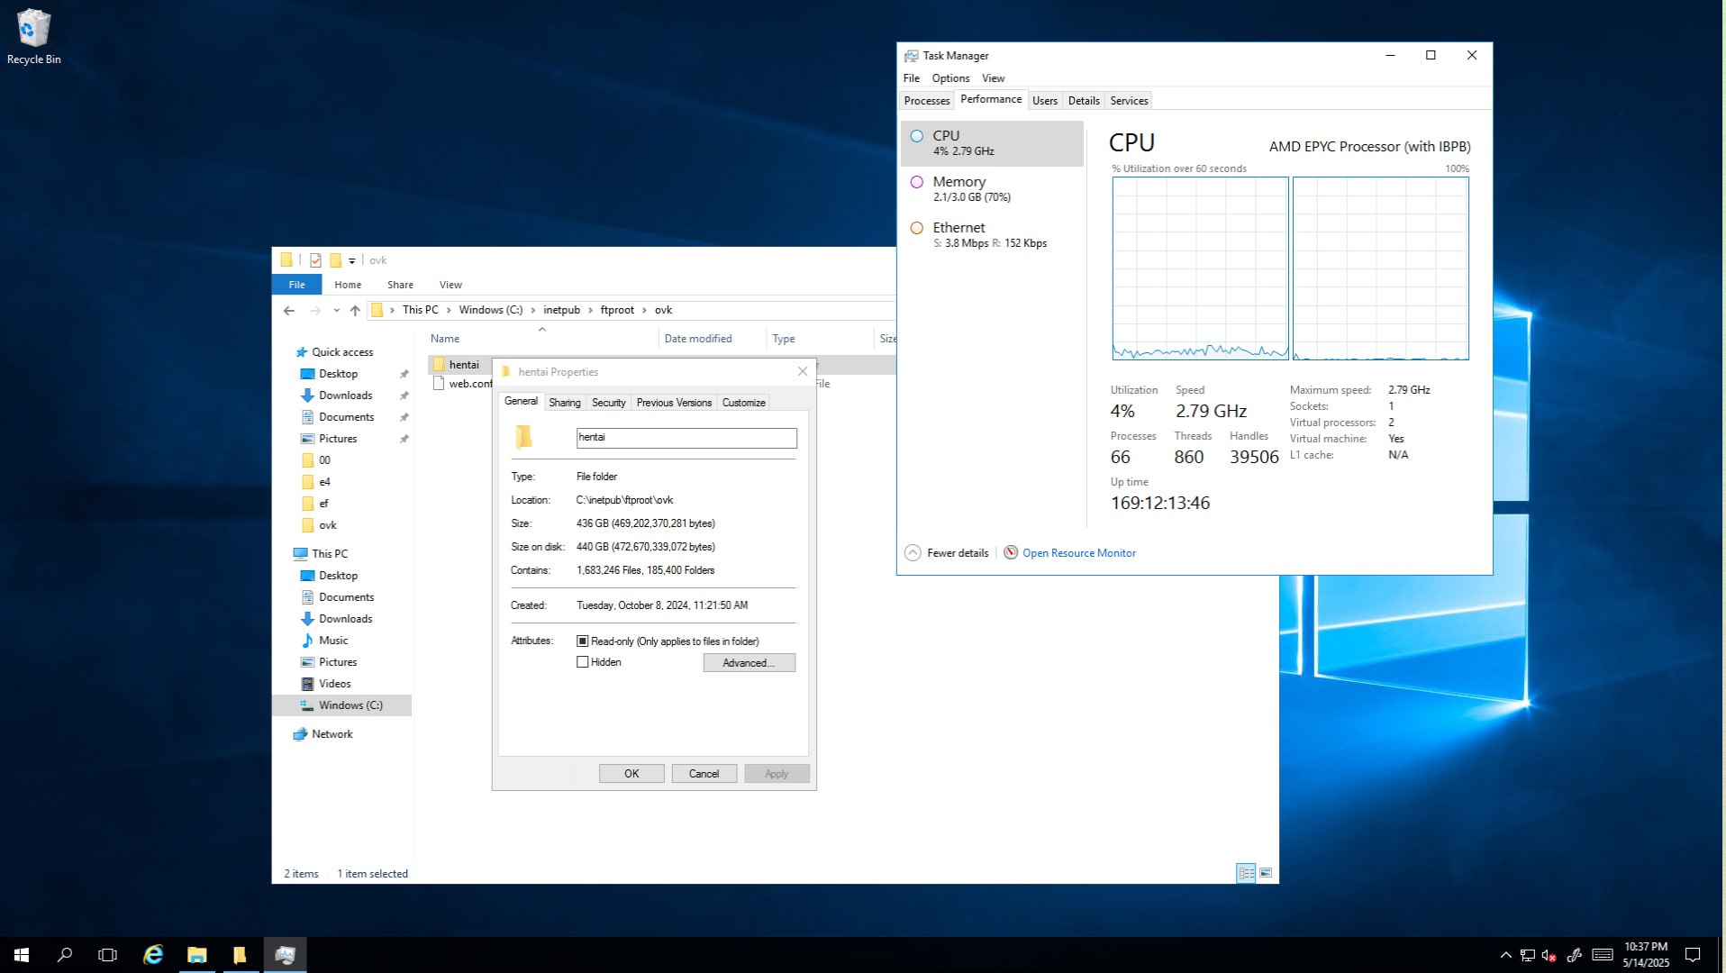The image size is (1726, 973).
Task: Switch to the Security tab in Properties
Action: (608, 403)
